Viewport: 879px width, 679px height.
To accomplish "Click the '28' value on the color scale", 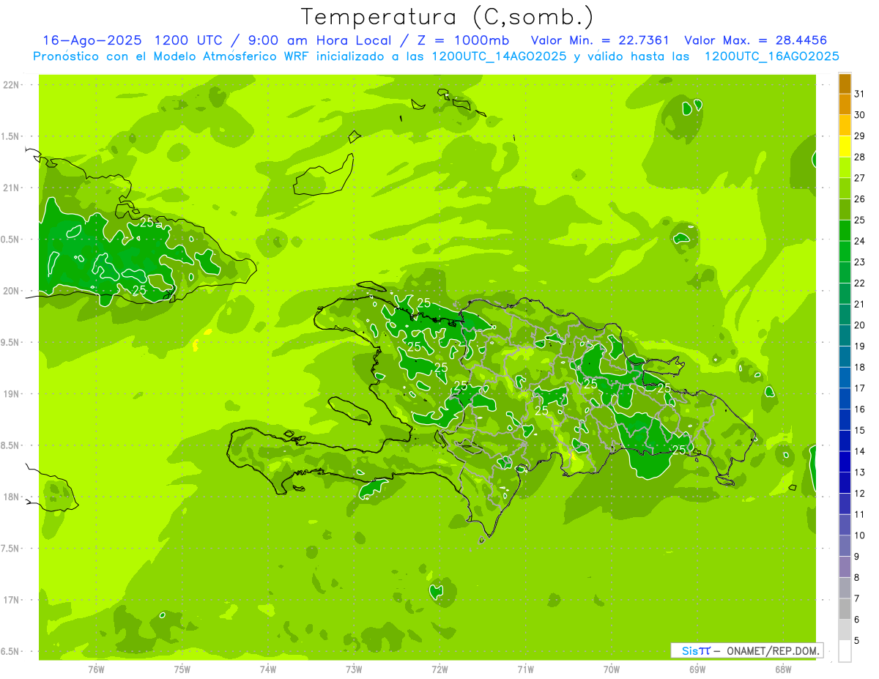I will coord(860,157).
